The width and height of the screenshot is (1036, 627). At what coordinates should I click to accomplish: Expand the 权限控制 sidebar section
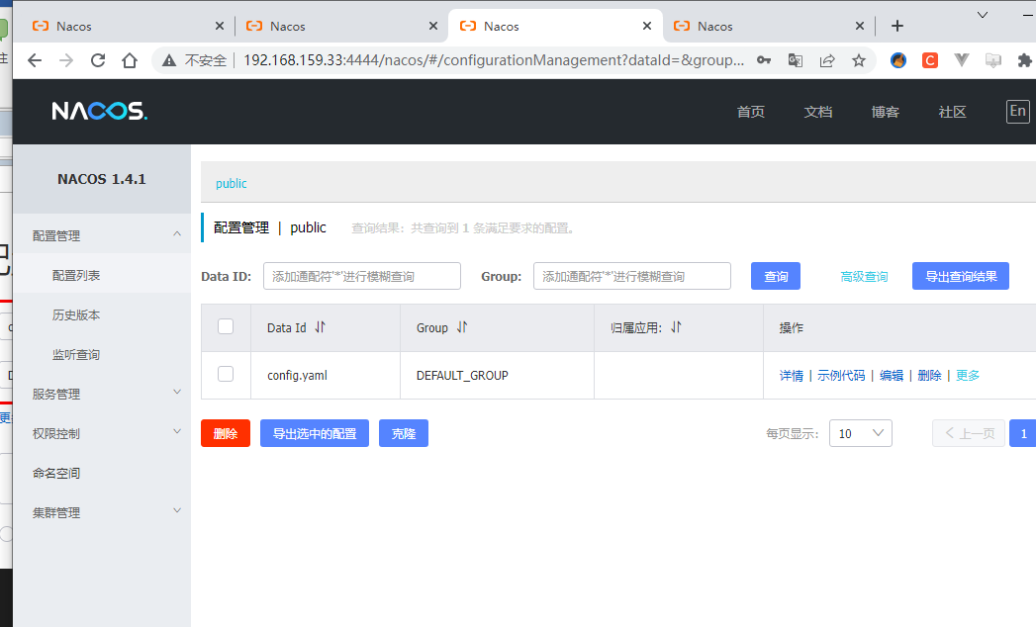click(x=102, y=434)
